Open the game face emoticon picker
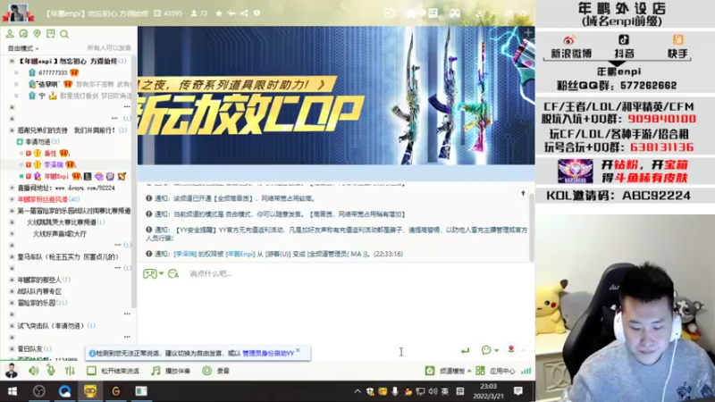Image resolution: width=715 pixels, height=402 pixels. 149,273
